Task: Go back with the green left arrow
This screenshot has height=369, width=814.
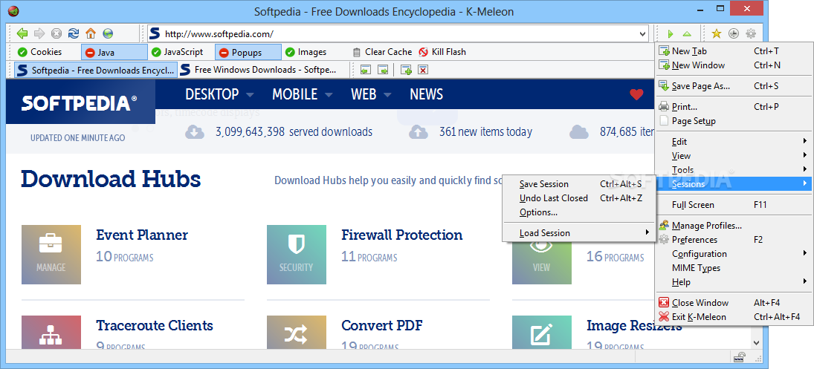Action: tap(22, 33)
